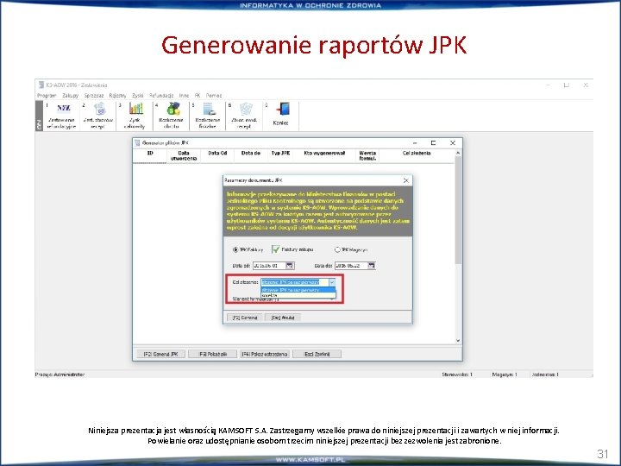Choose the korekta option in dropdown list
The image size is (621, 466).
tap(298, 295)
